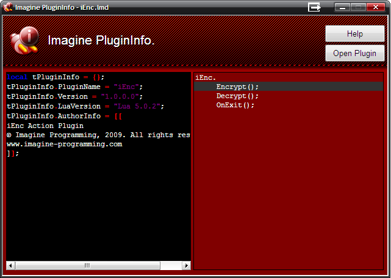Select the Encrypt(); function row

click(x=289, y=87)
